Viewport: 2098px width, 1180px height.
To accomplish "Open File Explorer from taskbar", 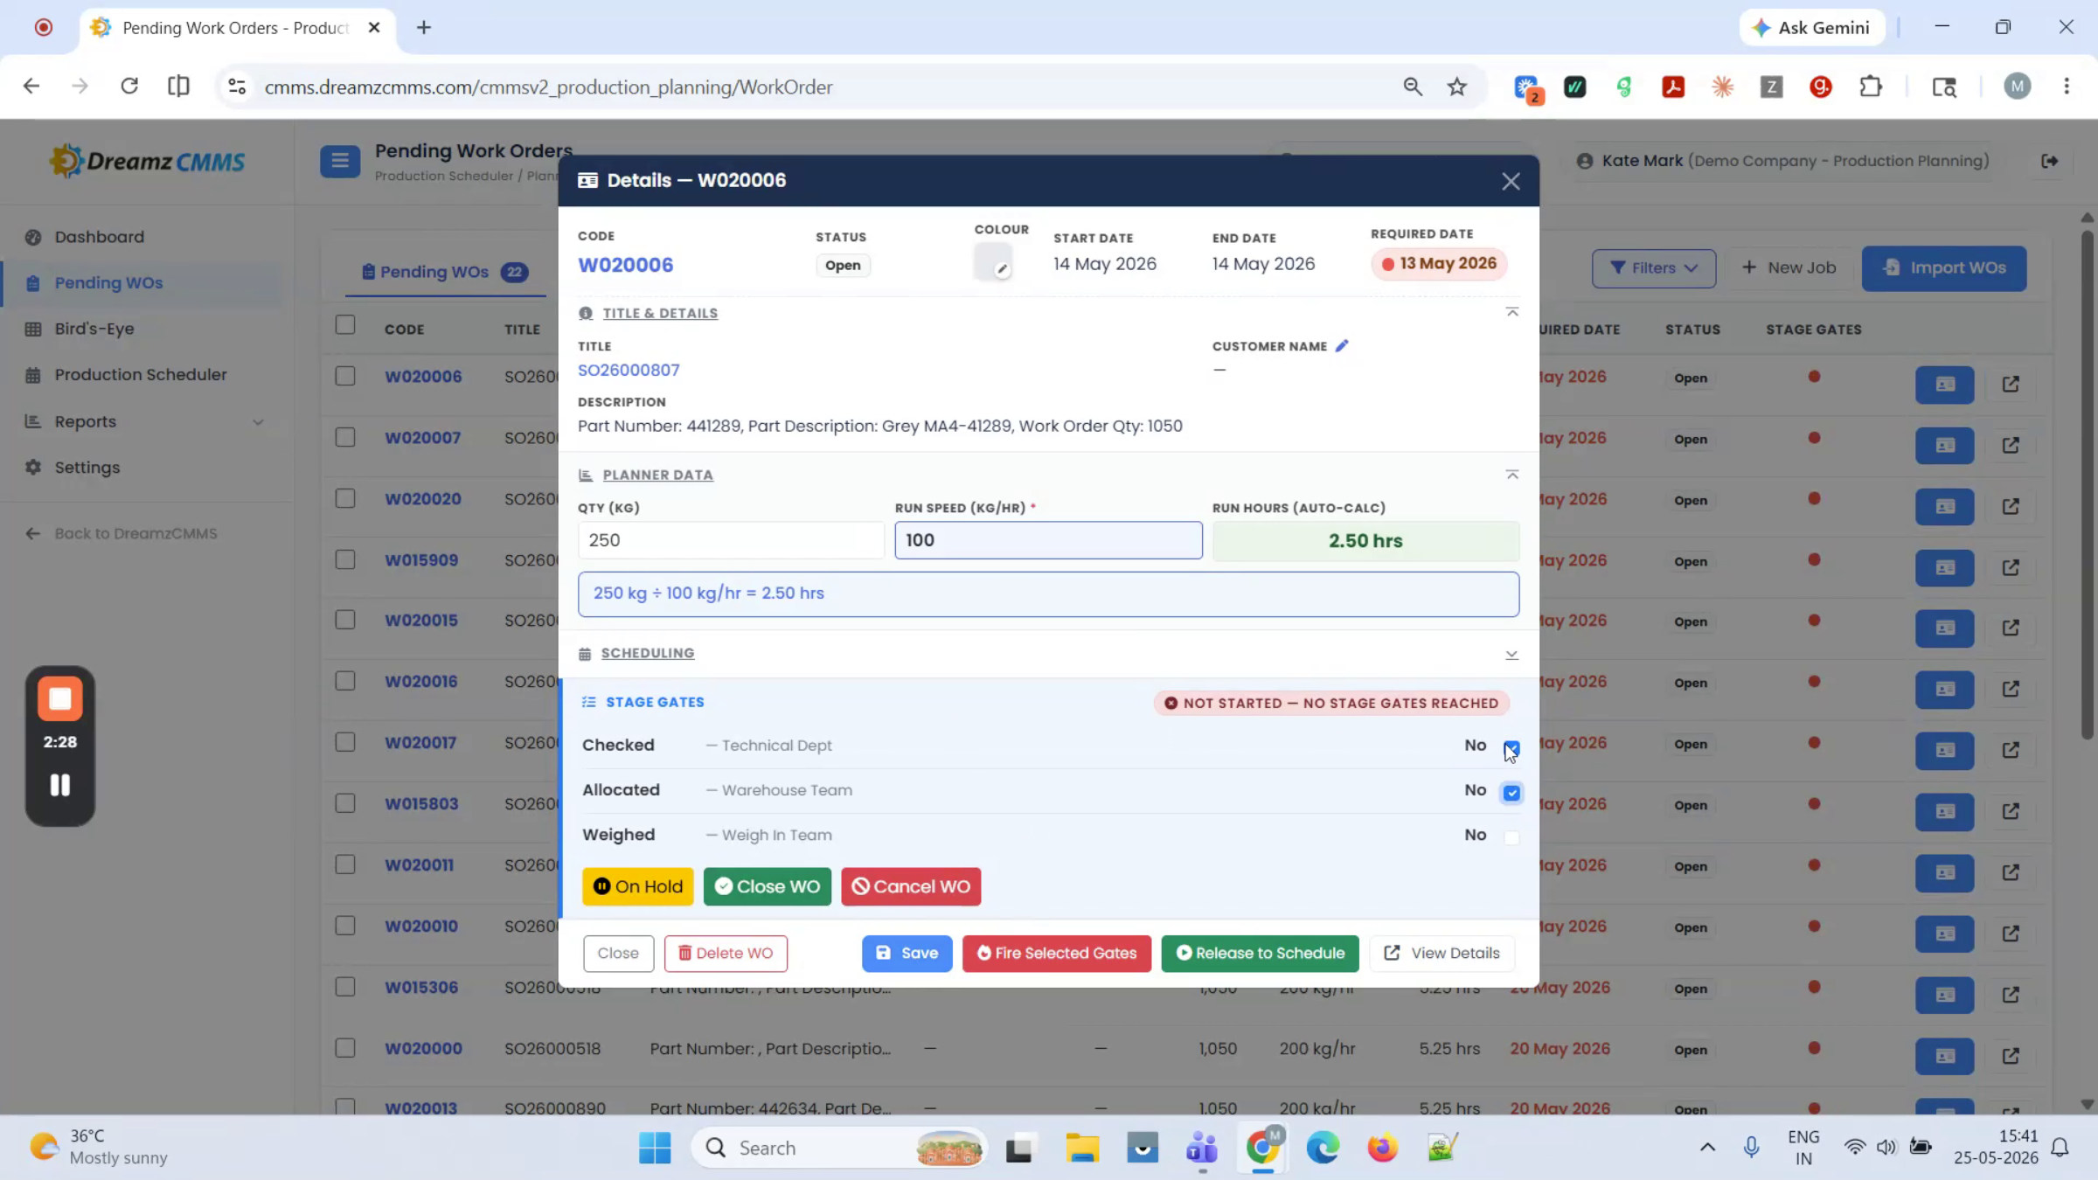I will coord(1081,1148).
